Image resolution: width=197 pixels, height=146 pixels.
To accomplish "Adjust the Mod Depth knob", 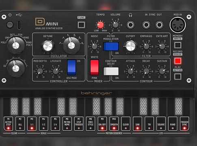I will coord(40,71).
